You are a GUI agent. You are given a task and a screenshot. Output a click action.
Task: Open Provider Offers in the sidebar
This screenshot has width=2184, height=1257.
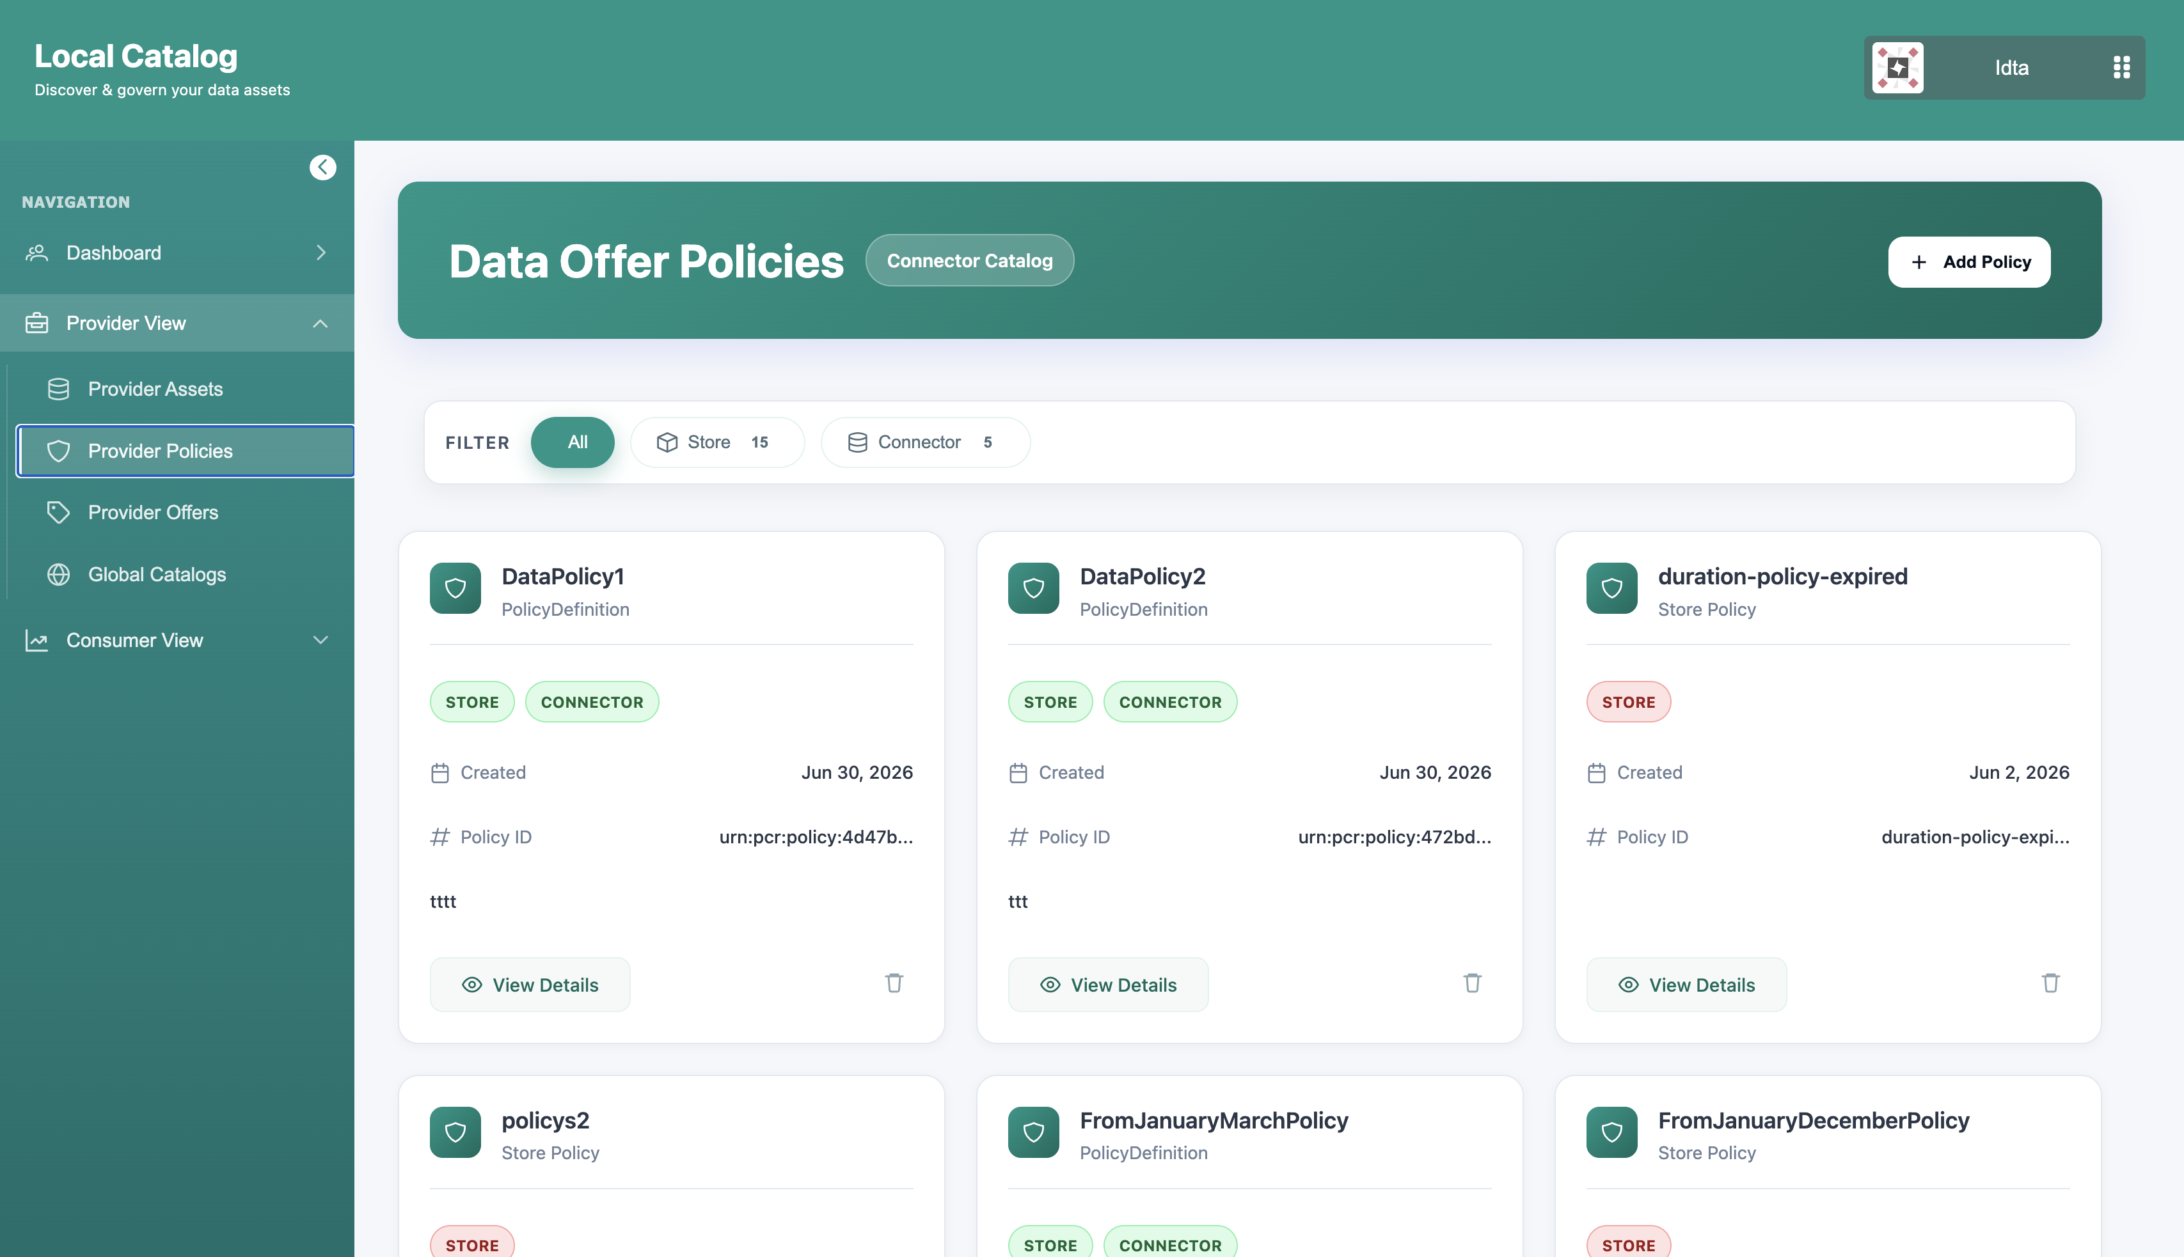tap(185, 513)
